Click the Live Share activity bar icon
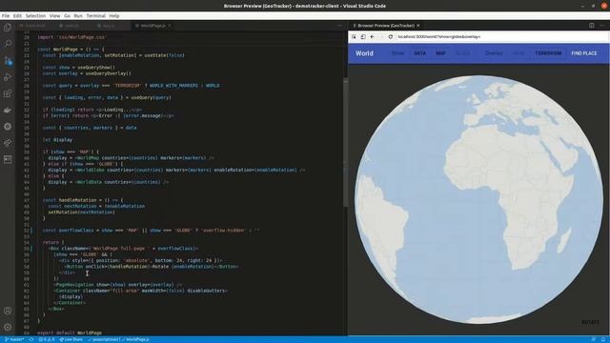The height and width of the screenshot is (343, 610). pyautogui.click(x=8, y=143)
